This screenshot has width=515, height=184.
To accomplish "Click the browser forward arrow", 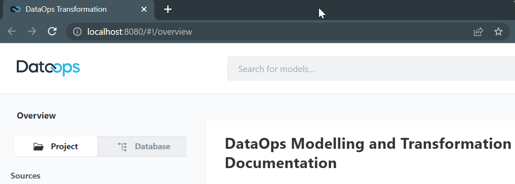I will 32,31.
